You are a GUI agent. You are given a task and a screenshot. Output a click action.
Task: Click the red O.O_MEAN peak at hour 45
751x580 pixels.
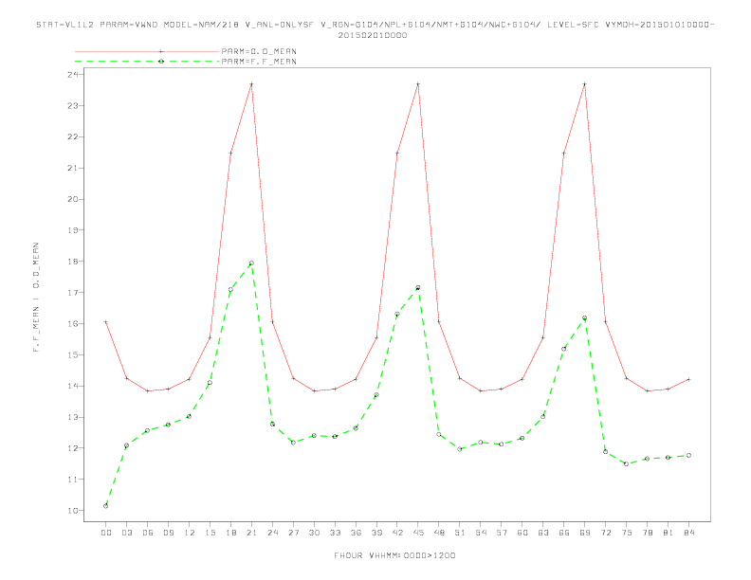coord(418,83)
